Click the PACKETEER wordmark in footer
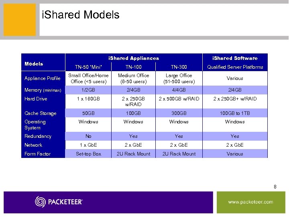The height and width of the screenshot is (217, 289). tap(65, 202)
